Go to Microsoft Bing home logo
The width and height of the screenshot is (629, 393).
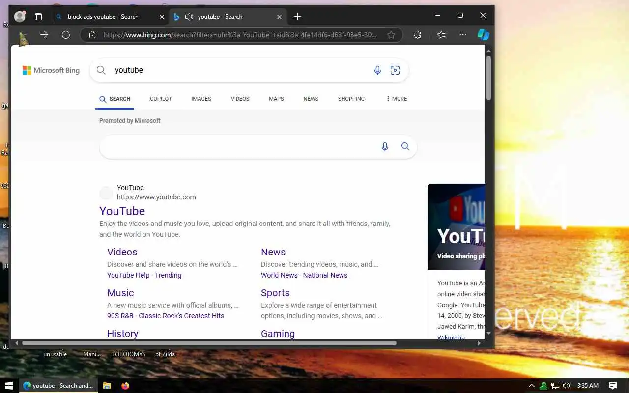point(51,70)
